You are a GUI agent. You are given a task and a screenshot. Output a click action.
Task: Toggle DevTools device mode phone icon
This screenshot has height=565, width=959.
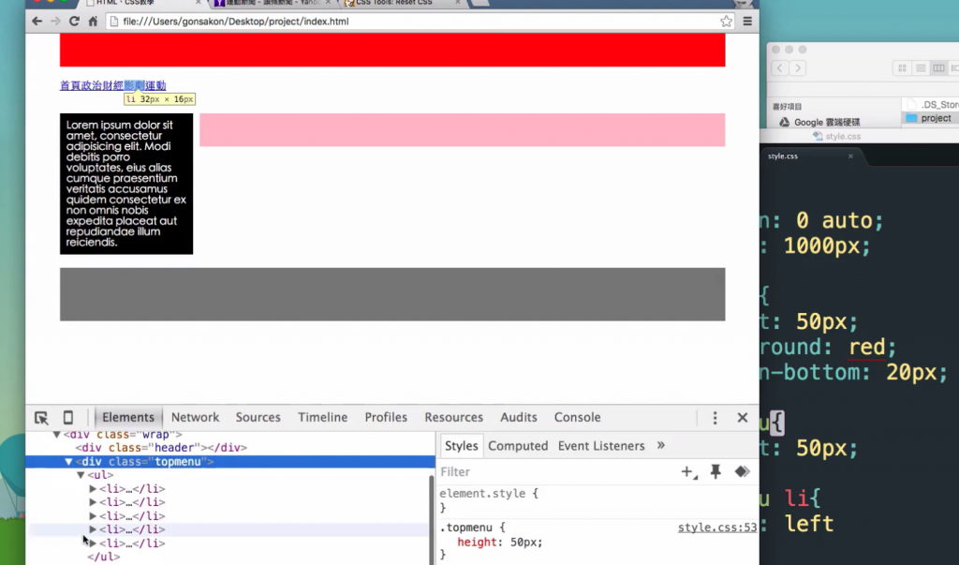[x=67, y=418]
